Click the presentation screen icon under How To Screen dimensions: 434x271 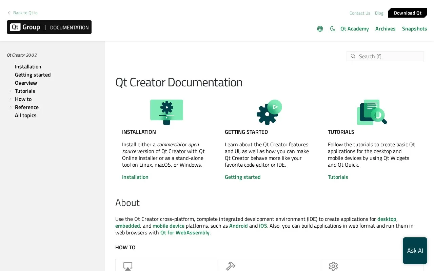coord(128,266)
